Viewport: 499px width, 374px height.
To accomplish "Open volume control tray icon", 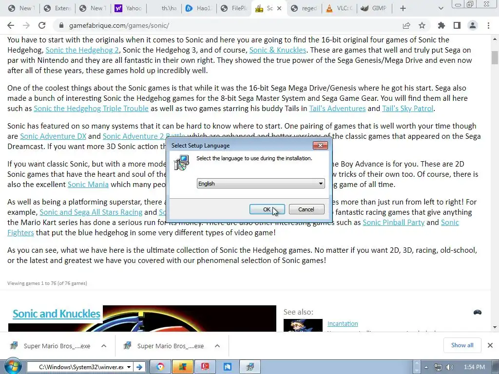I will pos(450,367).
